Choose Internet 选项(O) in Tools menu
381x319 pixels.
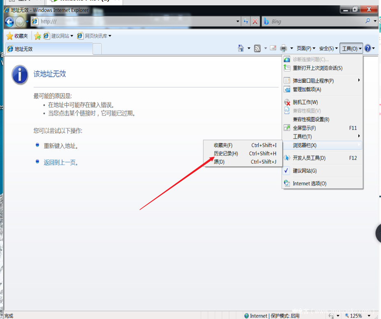pos(309,183)
